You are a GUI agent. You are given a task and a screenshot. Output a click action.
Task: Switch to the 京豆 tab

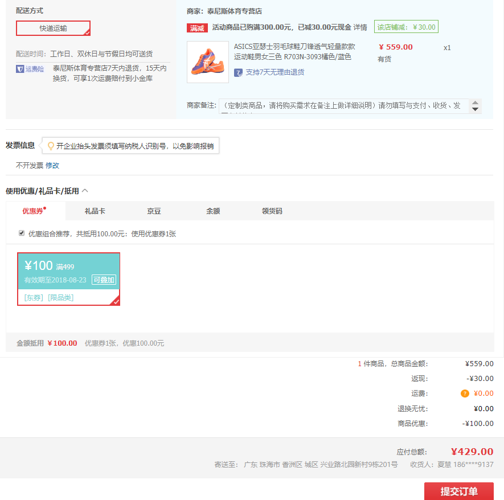(154, 211)
